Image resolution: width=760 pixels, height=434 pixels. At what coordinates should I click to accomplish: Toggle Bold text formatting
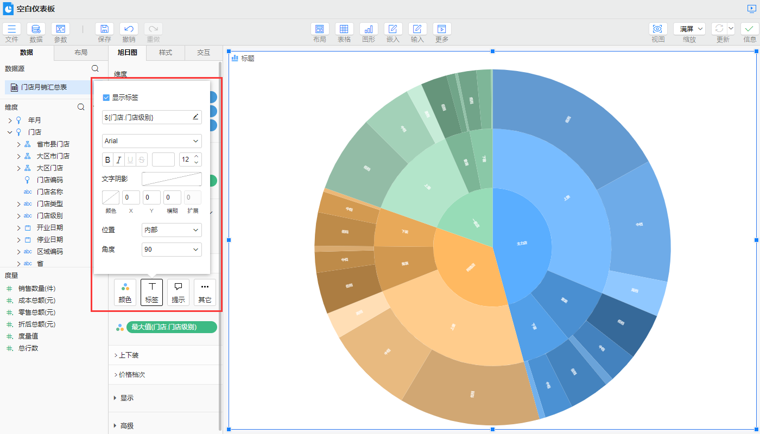pos(107,159)
